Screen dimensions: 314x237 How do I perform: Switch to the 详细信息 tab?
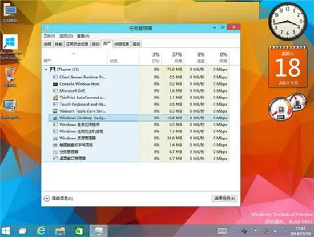tap(122, 44)
